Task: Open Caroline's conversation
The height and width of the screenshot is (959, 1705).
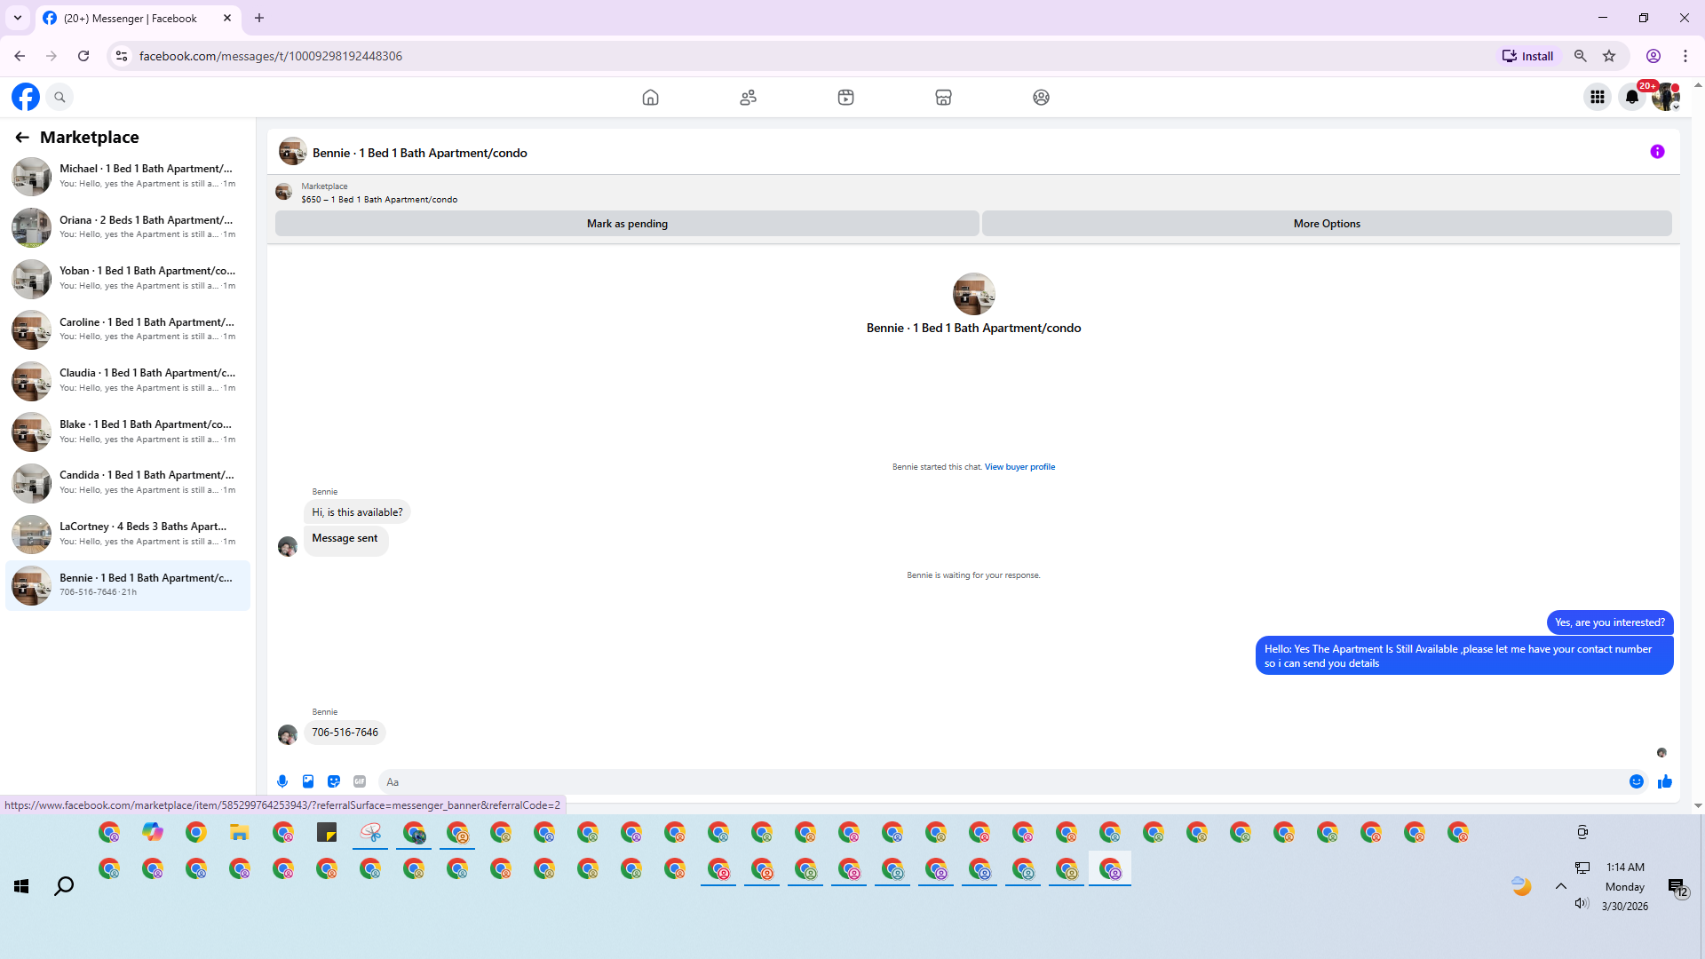Action: (x=128, y=329)
